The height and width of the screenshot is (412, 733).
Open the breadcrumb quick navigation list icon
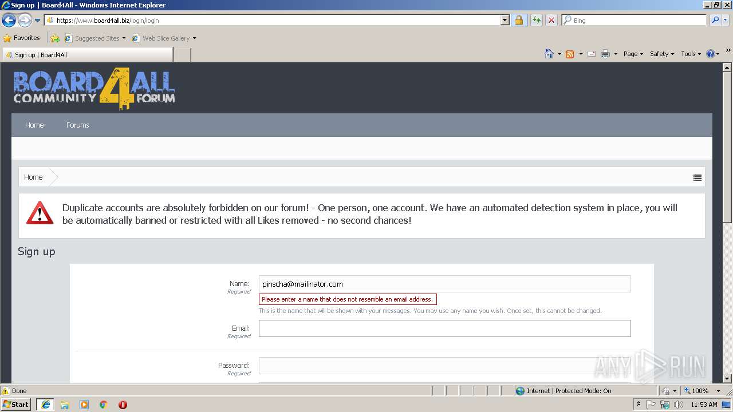pyautogui.click(x=697, y=177)
